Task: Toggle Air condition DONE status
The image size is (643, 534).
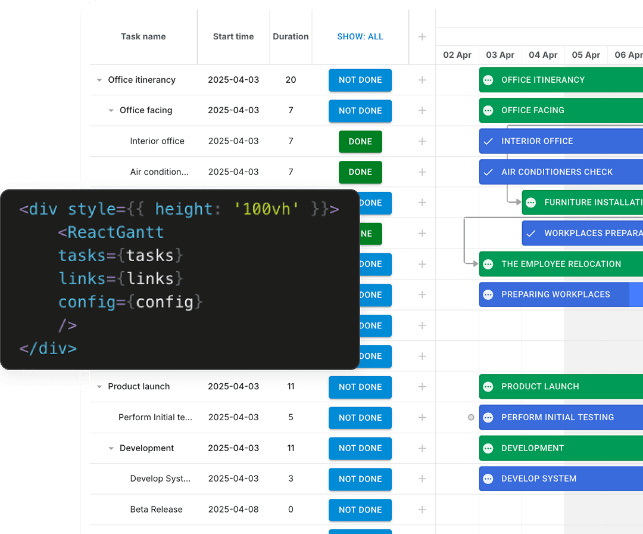Action: pos(360,172)
